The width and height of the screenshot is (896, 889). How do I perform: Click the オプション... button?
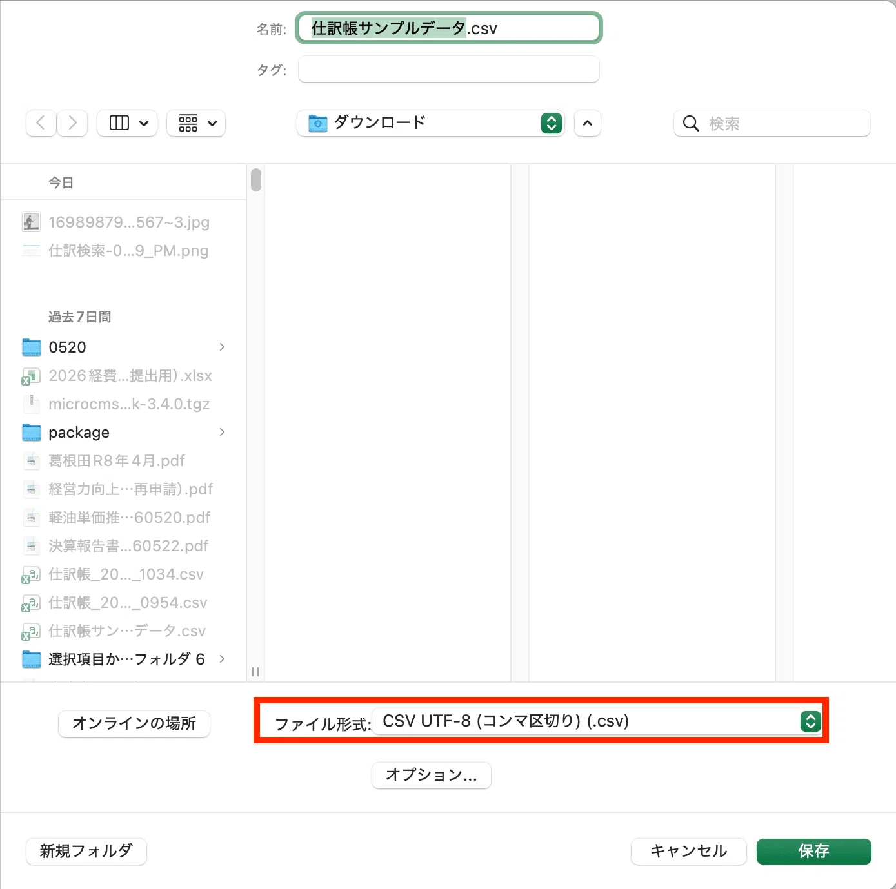click(x=432, y=775)
